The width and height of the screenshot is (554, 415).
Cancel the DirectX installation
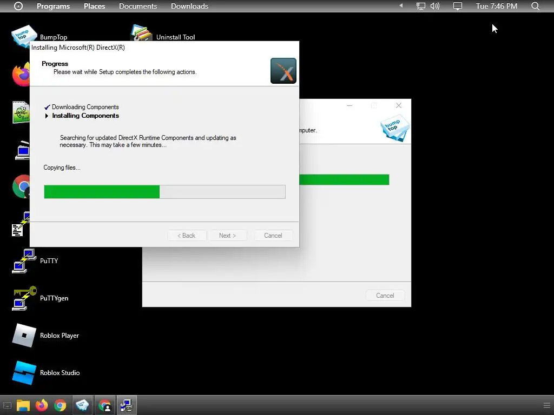[273, 236]
